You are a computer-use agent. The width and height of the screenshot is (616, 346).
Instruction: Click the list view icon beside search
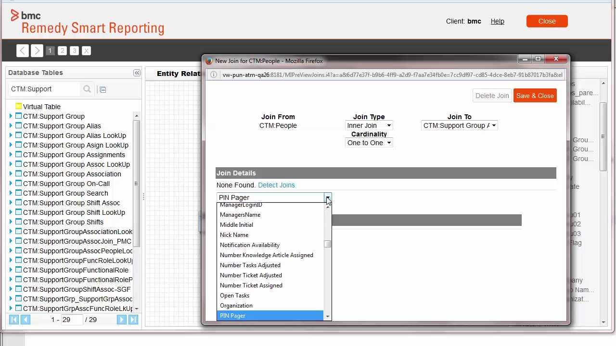pos(103,89)
